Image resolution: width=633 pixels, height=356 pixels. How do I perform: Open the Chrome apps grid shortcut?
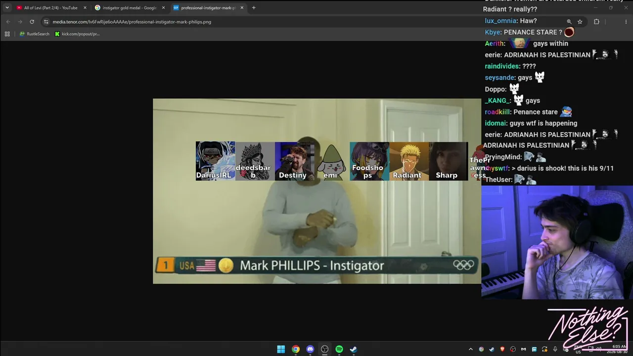point(7,34)
